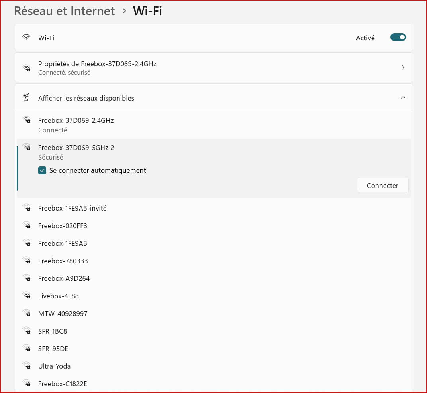Click the Wi-Fi icon in the top row
Viewport: 427px width, 393px height.
tap(27, 38)
